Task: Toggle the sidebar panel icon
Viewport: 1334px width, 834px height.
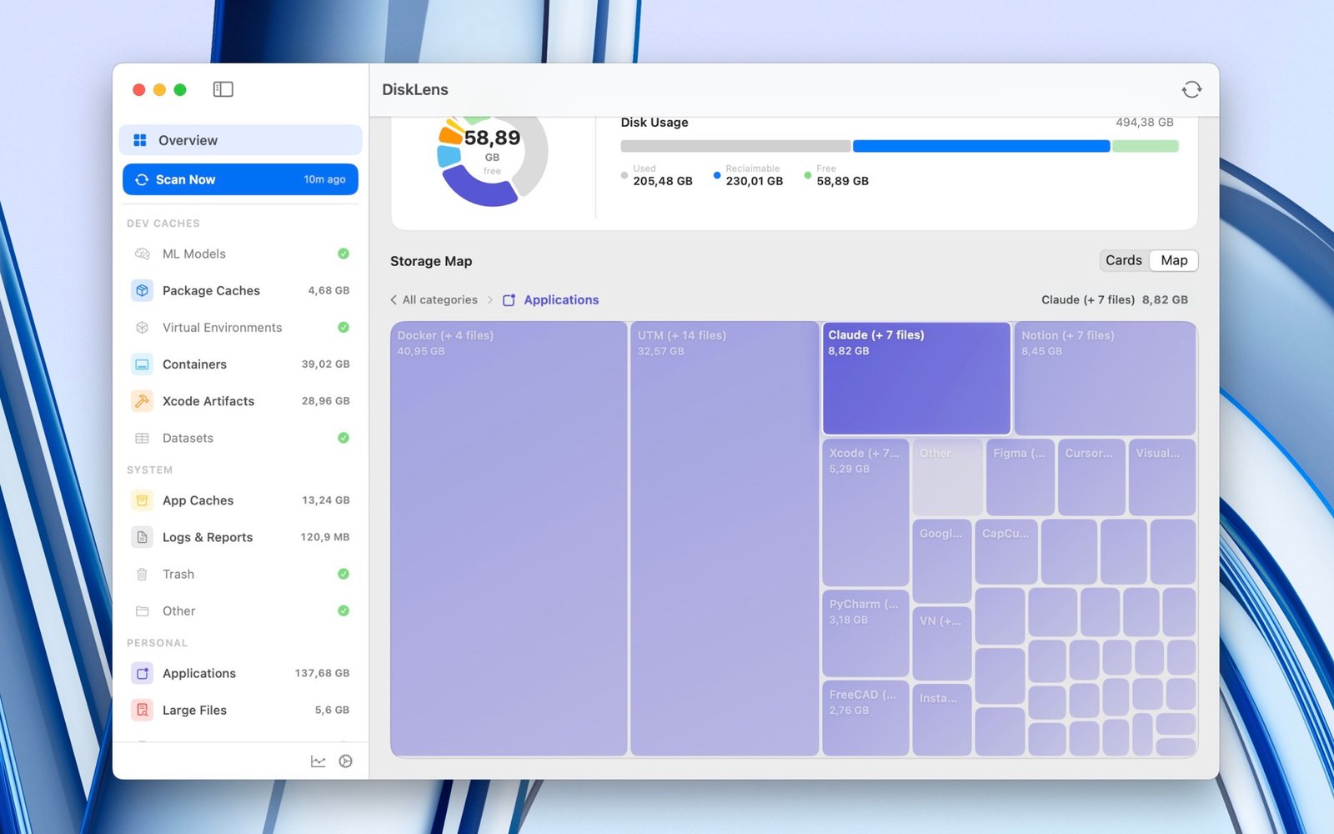Action: point(223,89)
